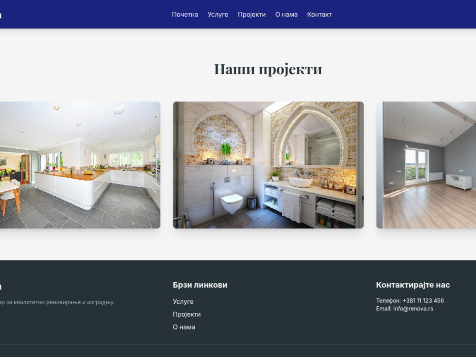Click the Брзи линкови heading
Viewport: 476px width, 357px height.
click(x=200, y=285)
